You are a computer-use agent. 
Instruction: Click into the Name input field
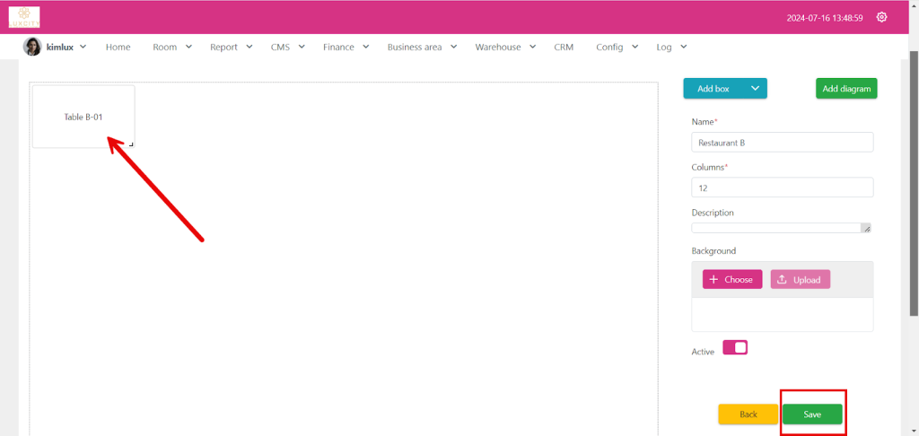point(782,143)
